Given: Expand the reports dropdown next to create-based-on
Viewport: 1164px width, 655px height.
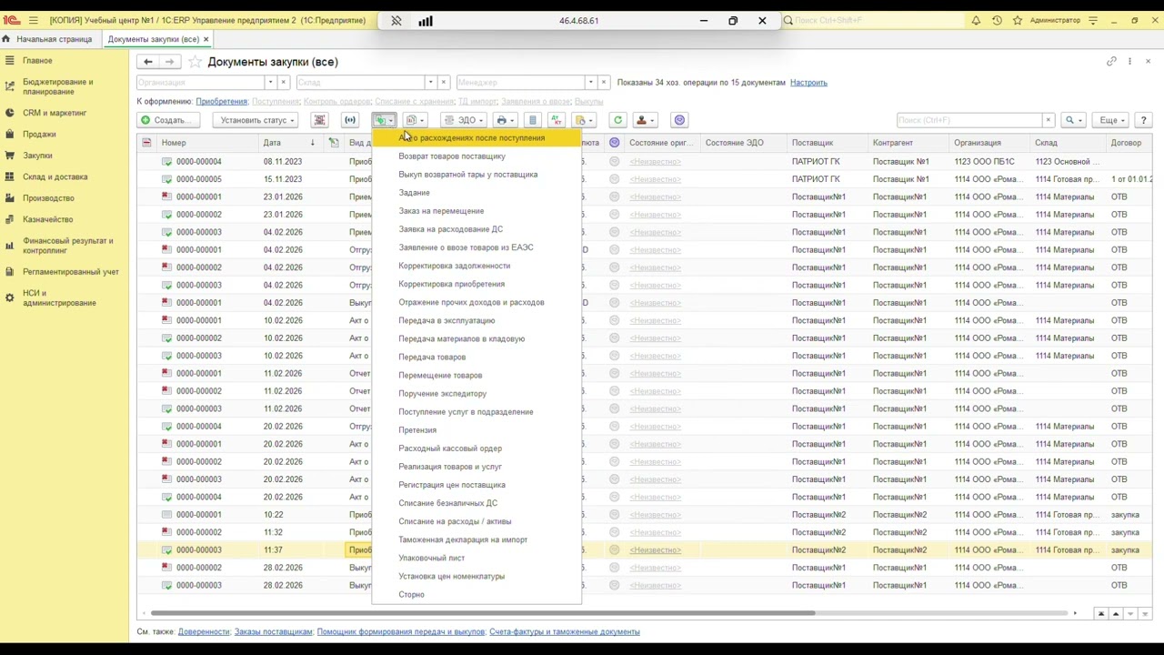Looking at the screenshot, I should coord(415,120).
